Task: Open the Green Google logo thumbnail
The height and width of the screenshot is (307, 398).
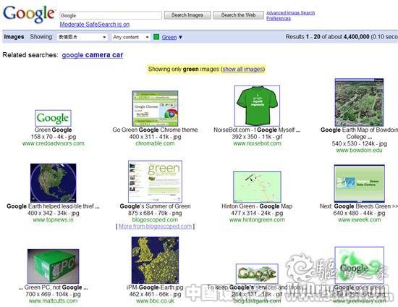Action: [x=53, y=118]
